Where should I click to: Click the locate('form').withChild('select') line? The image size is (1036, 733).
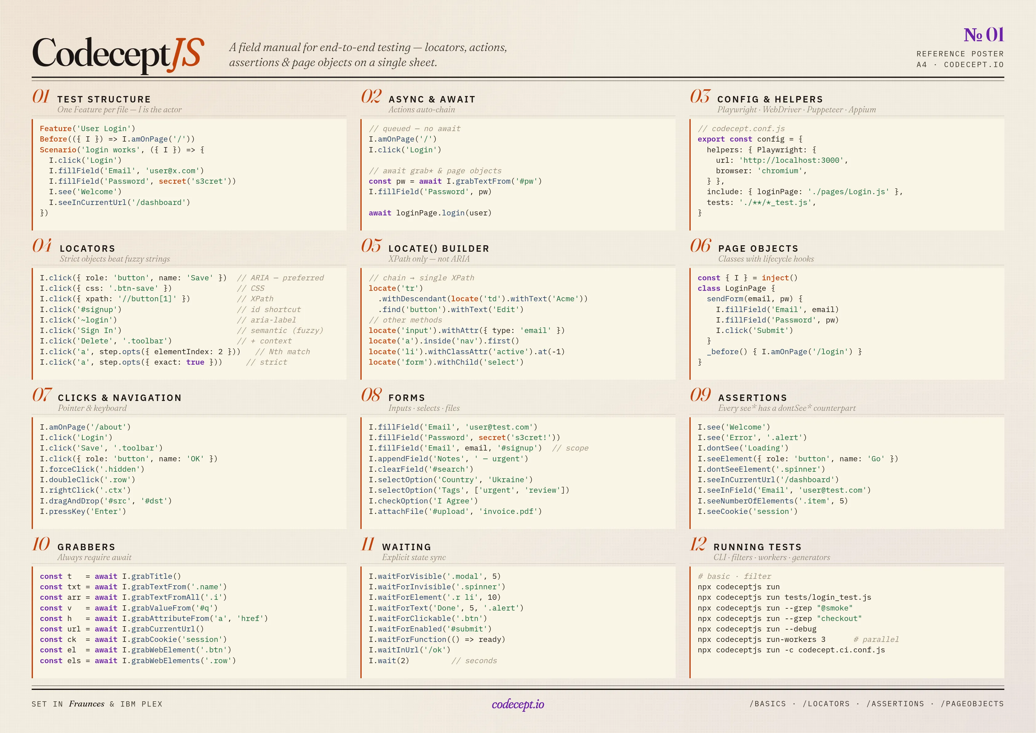click(x=446, y=362)
